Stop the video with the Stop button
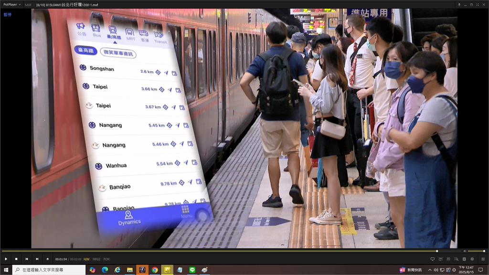The image size is (489, 275). (x=16, y=259)
